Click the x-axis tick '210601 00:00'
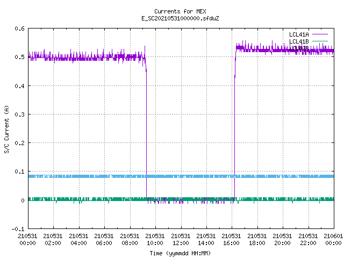This screenshot has height=258, width=344. coord(333,240)
